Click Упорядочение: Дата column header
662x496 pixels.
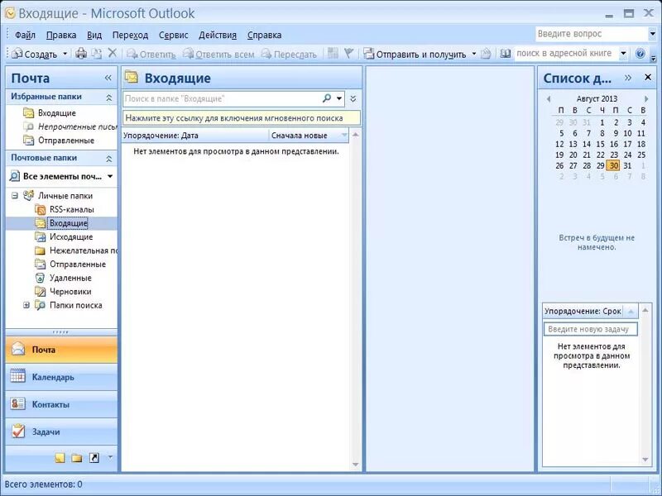pos(195,136)
